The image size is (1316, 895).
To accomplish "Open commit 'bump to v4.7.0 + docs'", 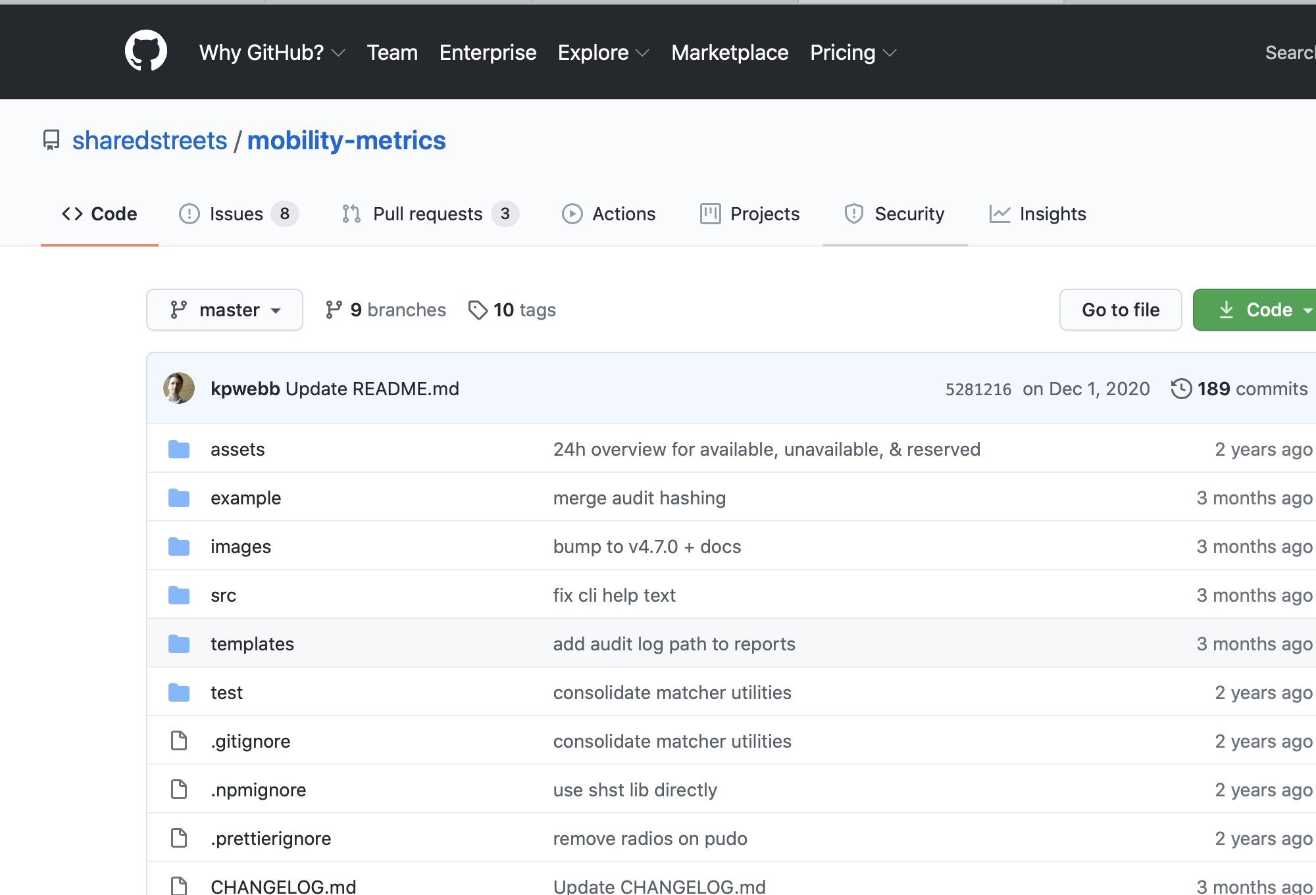I will [x=647, y=546].
